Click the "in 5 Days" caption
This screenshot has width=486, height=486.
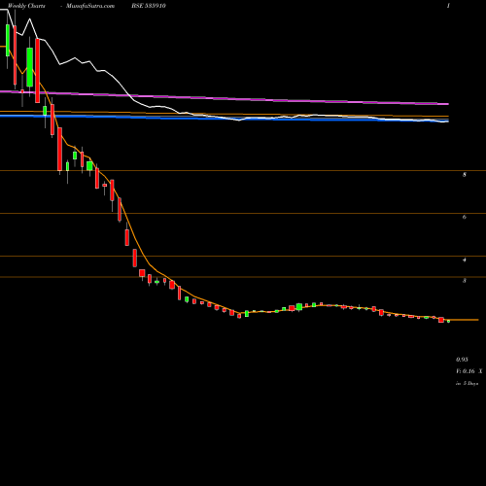pos(468,383)
